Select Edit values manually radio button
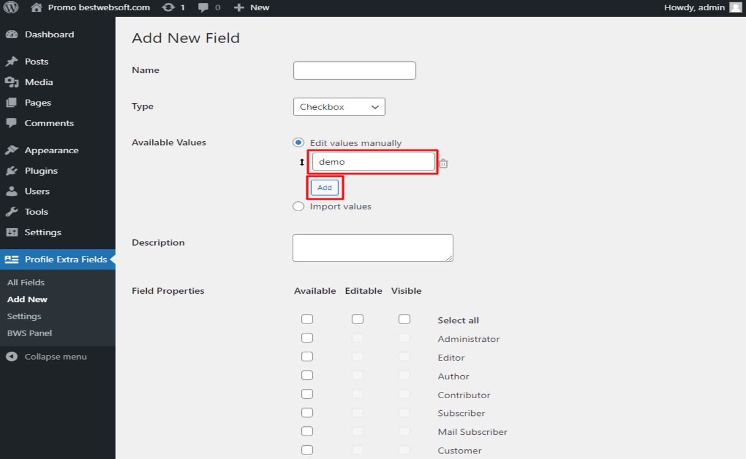This screenshot has height=459, width=746. click(298, 142)
